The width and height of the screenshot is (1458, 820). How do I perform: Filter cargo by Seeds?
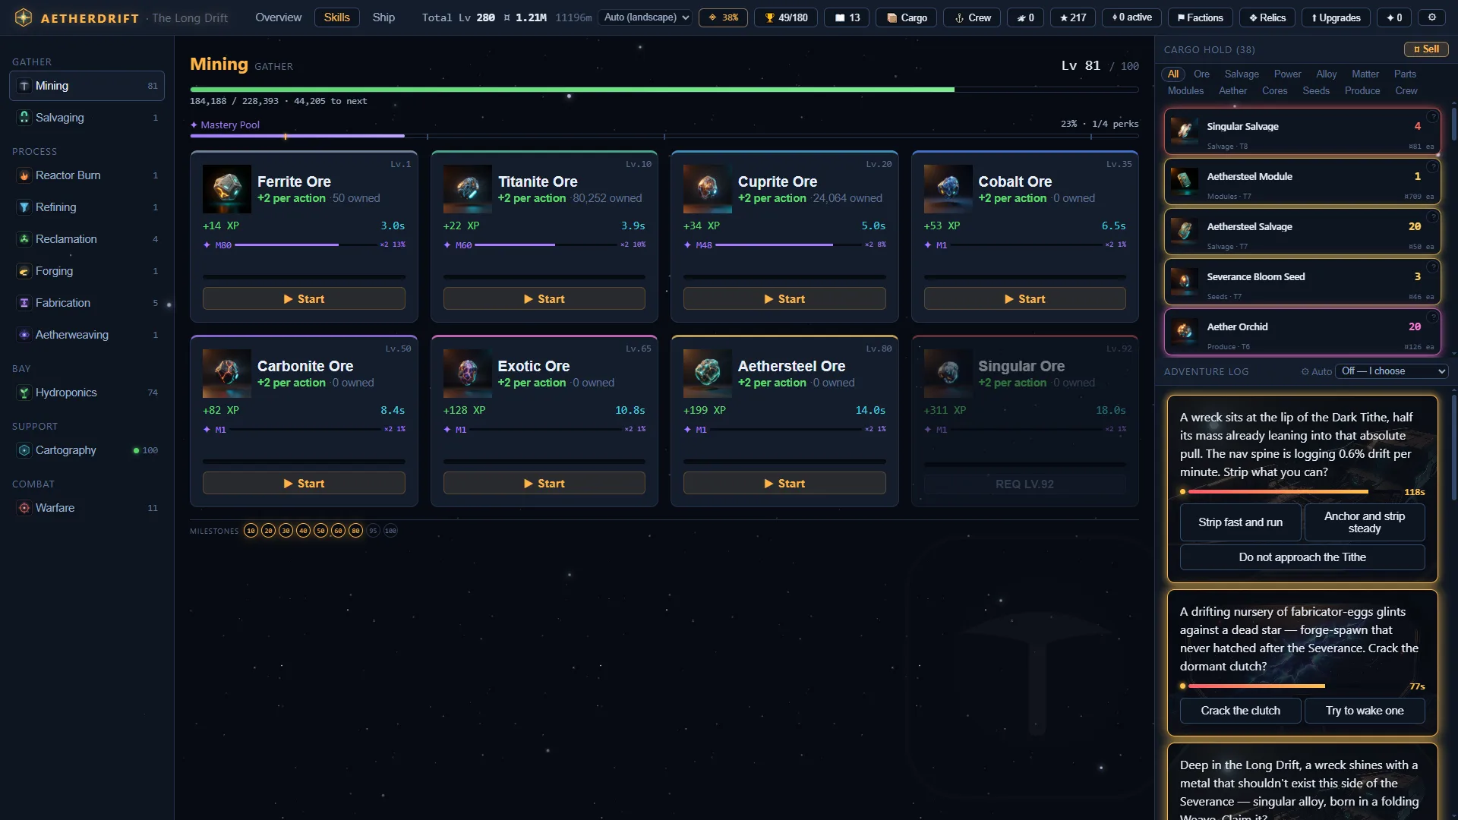click(x=1316, y=90)
